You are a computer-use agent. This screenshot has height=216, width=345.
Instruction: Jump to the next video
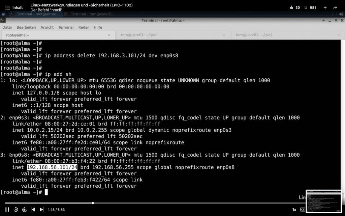point(41,210)
